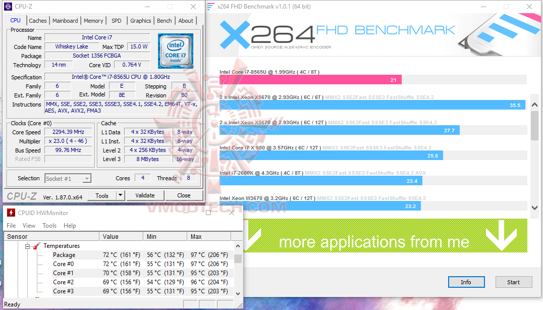Switch to the Mainboard tab
This screenshot has height=310, width=543.
(65, 21)
